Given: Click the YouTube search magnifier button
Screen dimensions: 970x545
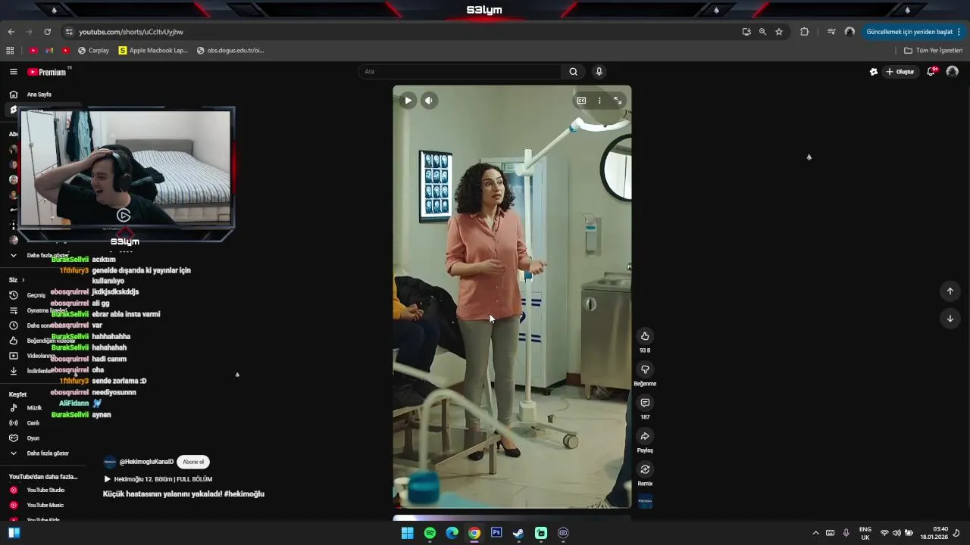Looking at the screenshot, I should coord(574,72).
